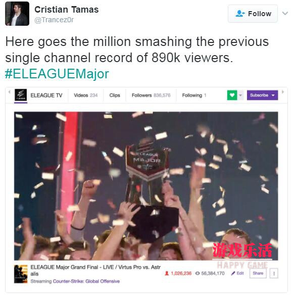The height and width of the screenshot is (296, 294).
Task: Click the eye total views icon
Action: pyautogui.click(x=198, y=273)
